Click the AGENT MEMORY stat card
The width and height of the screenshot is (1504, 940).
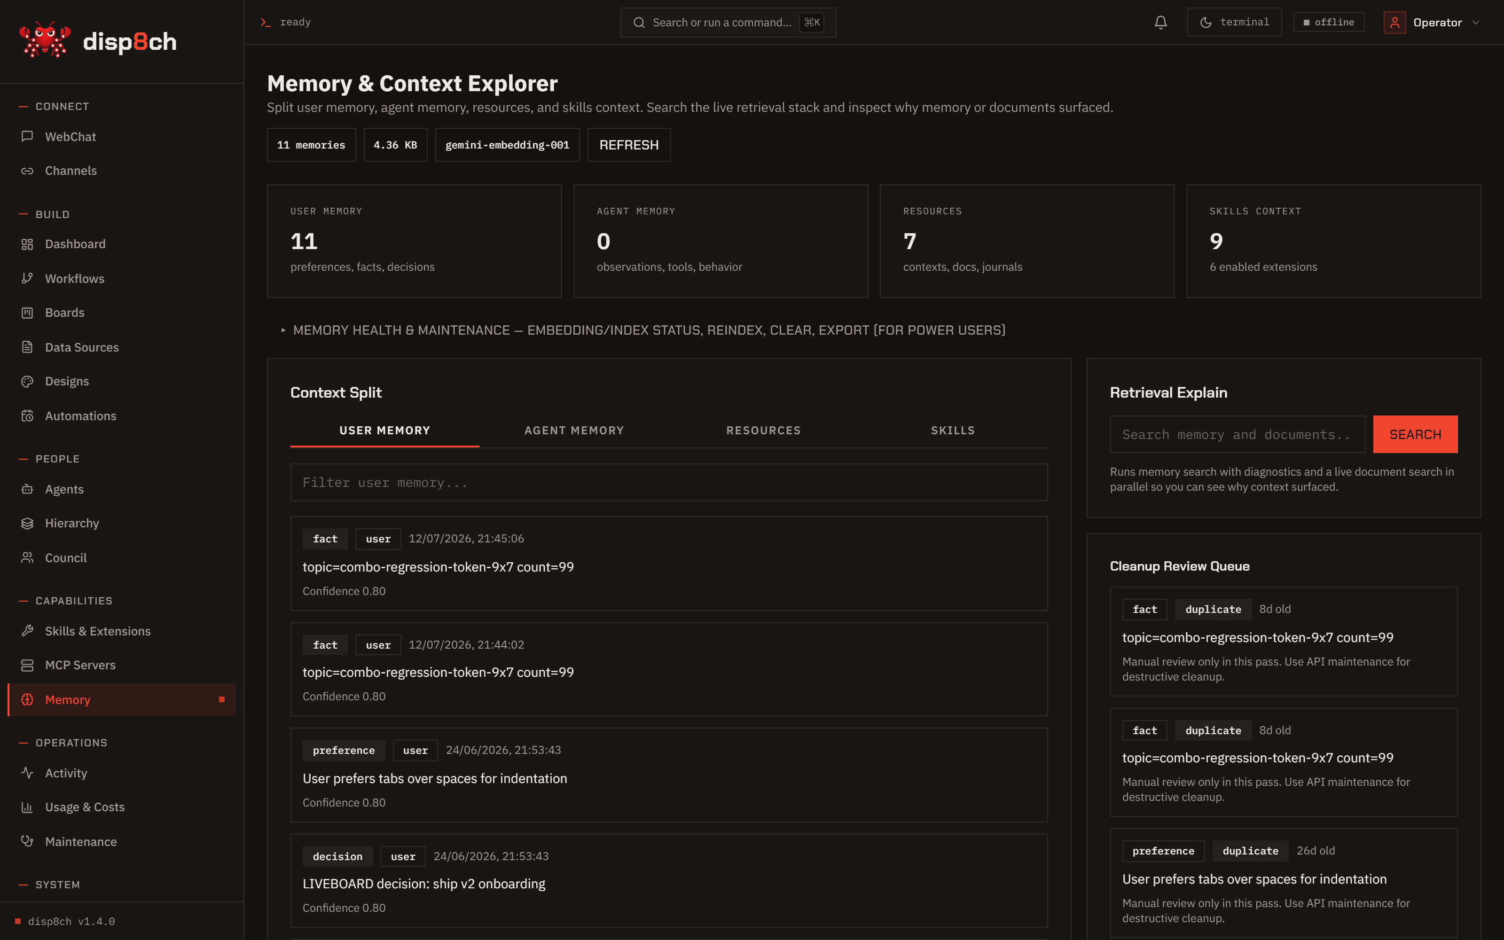721,241
